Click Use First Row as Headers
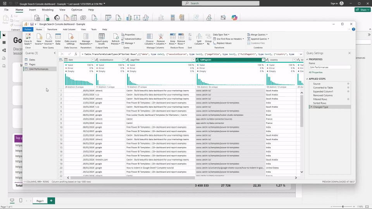 (228, 39)
